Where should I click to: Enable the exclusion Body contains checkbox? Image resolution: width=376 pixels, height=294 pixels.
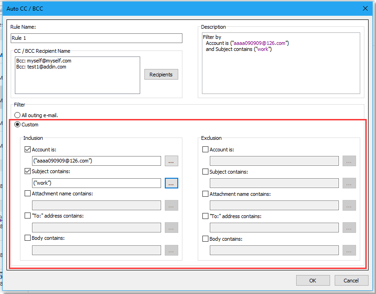point(206,238)
